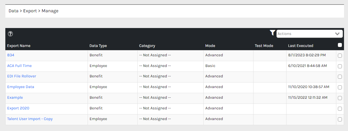Click the filter funnel icon

coord(272,33)
